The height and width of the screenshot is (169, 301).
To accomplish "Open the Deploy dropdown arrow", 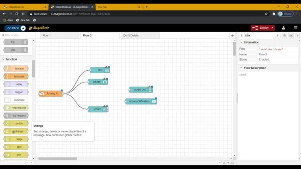I will tap(272, 28).
